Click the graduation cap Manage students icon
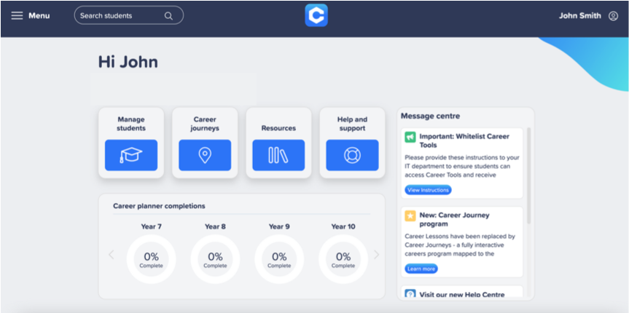The image size is (629, 313). 131,155
